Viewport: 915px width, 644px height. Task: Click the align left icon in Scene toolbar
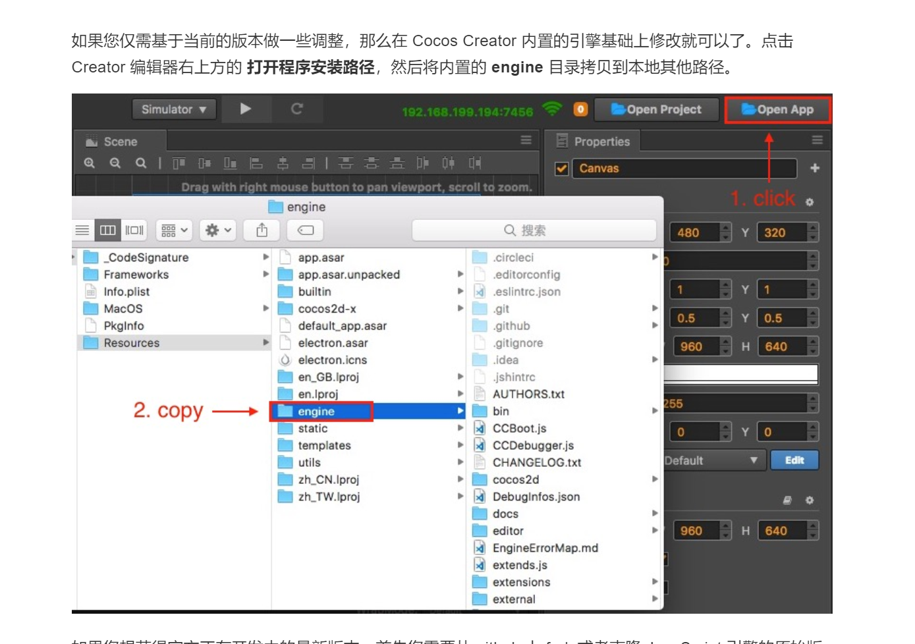coord(256,163)
